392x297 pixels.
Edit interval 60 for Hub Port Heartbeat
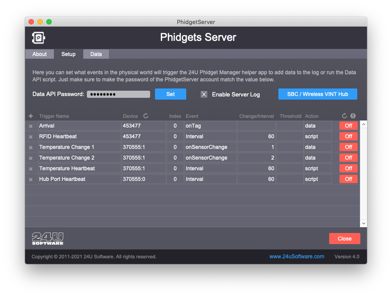256,179
